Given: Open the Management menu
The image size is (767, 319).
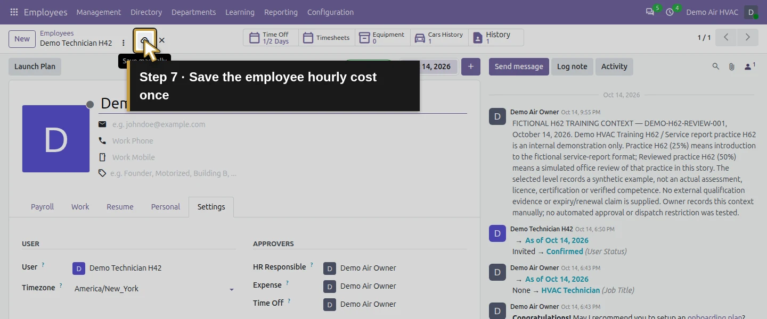Looking at the screenshot, I should pyautogui.click(x=99, y=12).
